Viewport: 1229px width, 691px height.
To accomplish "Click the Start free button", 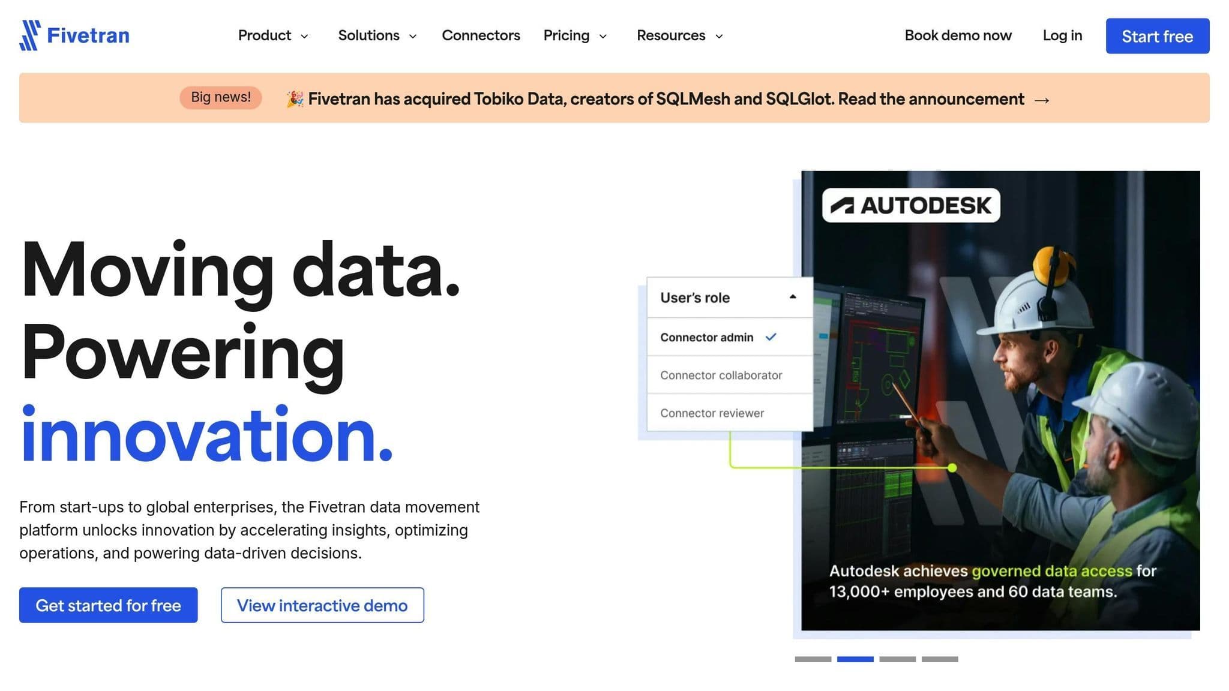I will click(1157, 36).
